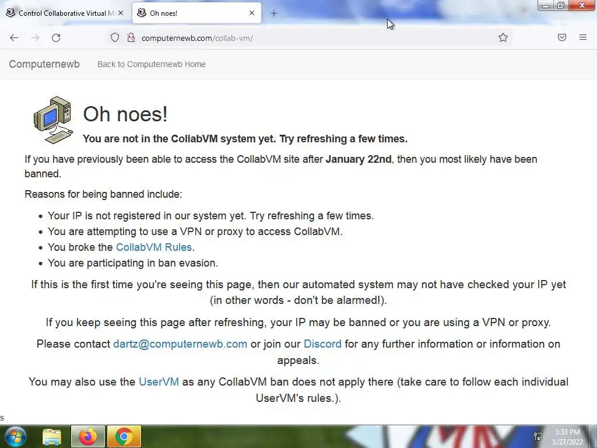Close the Control Collaborative Virtual Machines tab
This screenshot has width=597, height=448.
(x=121, y=13)
